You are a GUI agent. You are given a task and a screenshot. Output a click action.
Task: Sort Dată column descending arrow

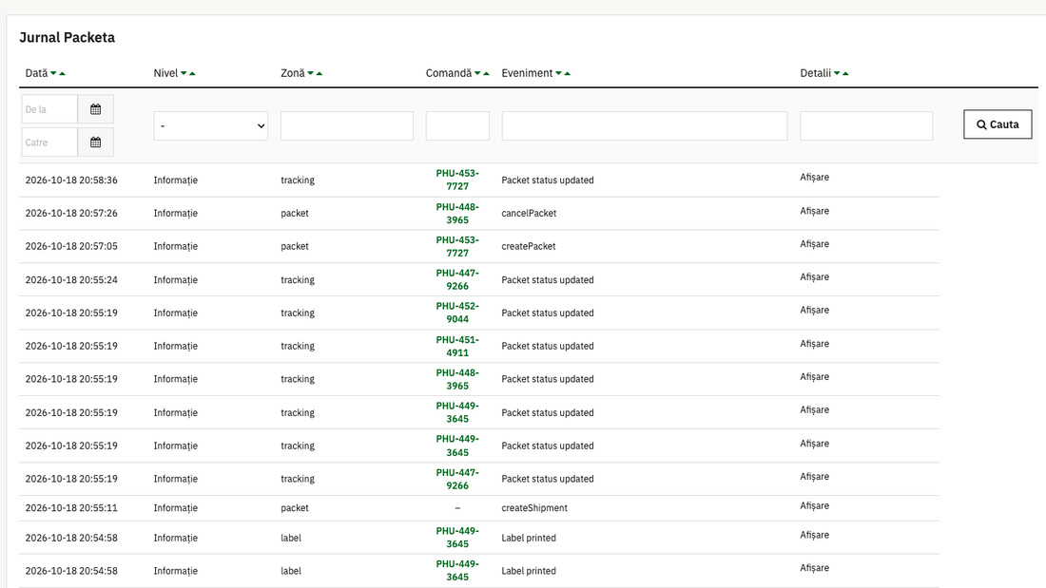53,73
